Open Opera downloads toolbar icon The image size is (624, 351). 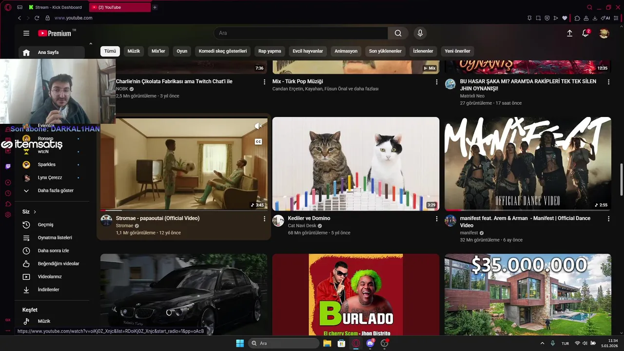pyautogui.click(x=595, y=18)
